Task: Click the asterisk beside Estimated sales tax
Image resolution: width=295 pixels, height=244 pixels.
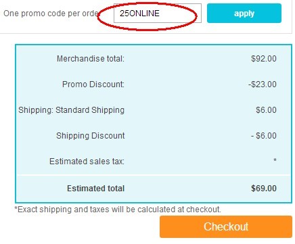Action: coord(275,160)
